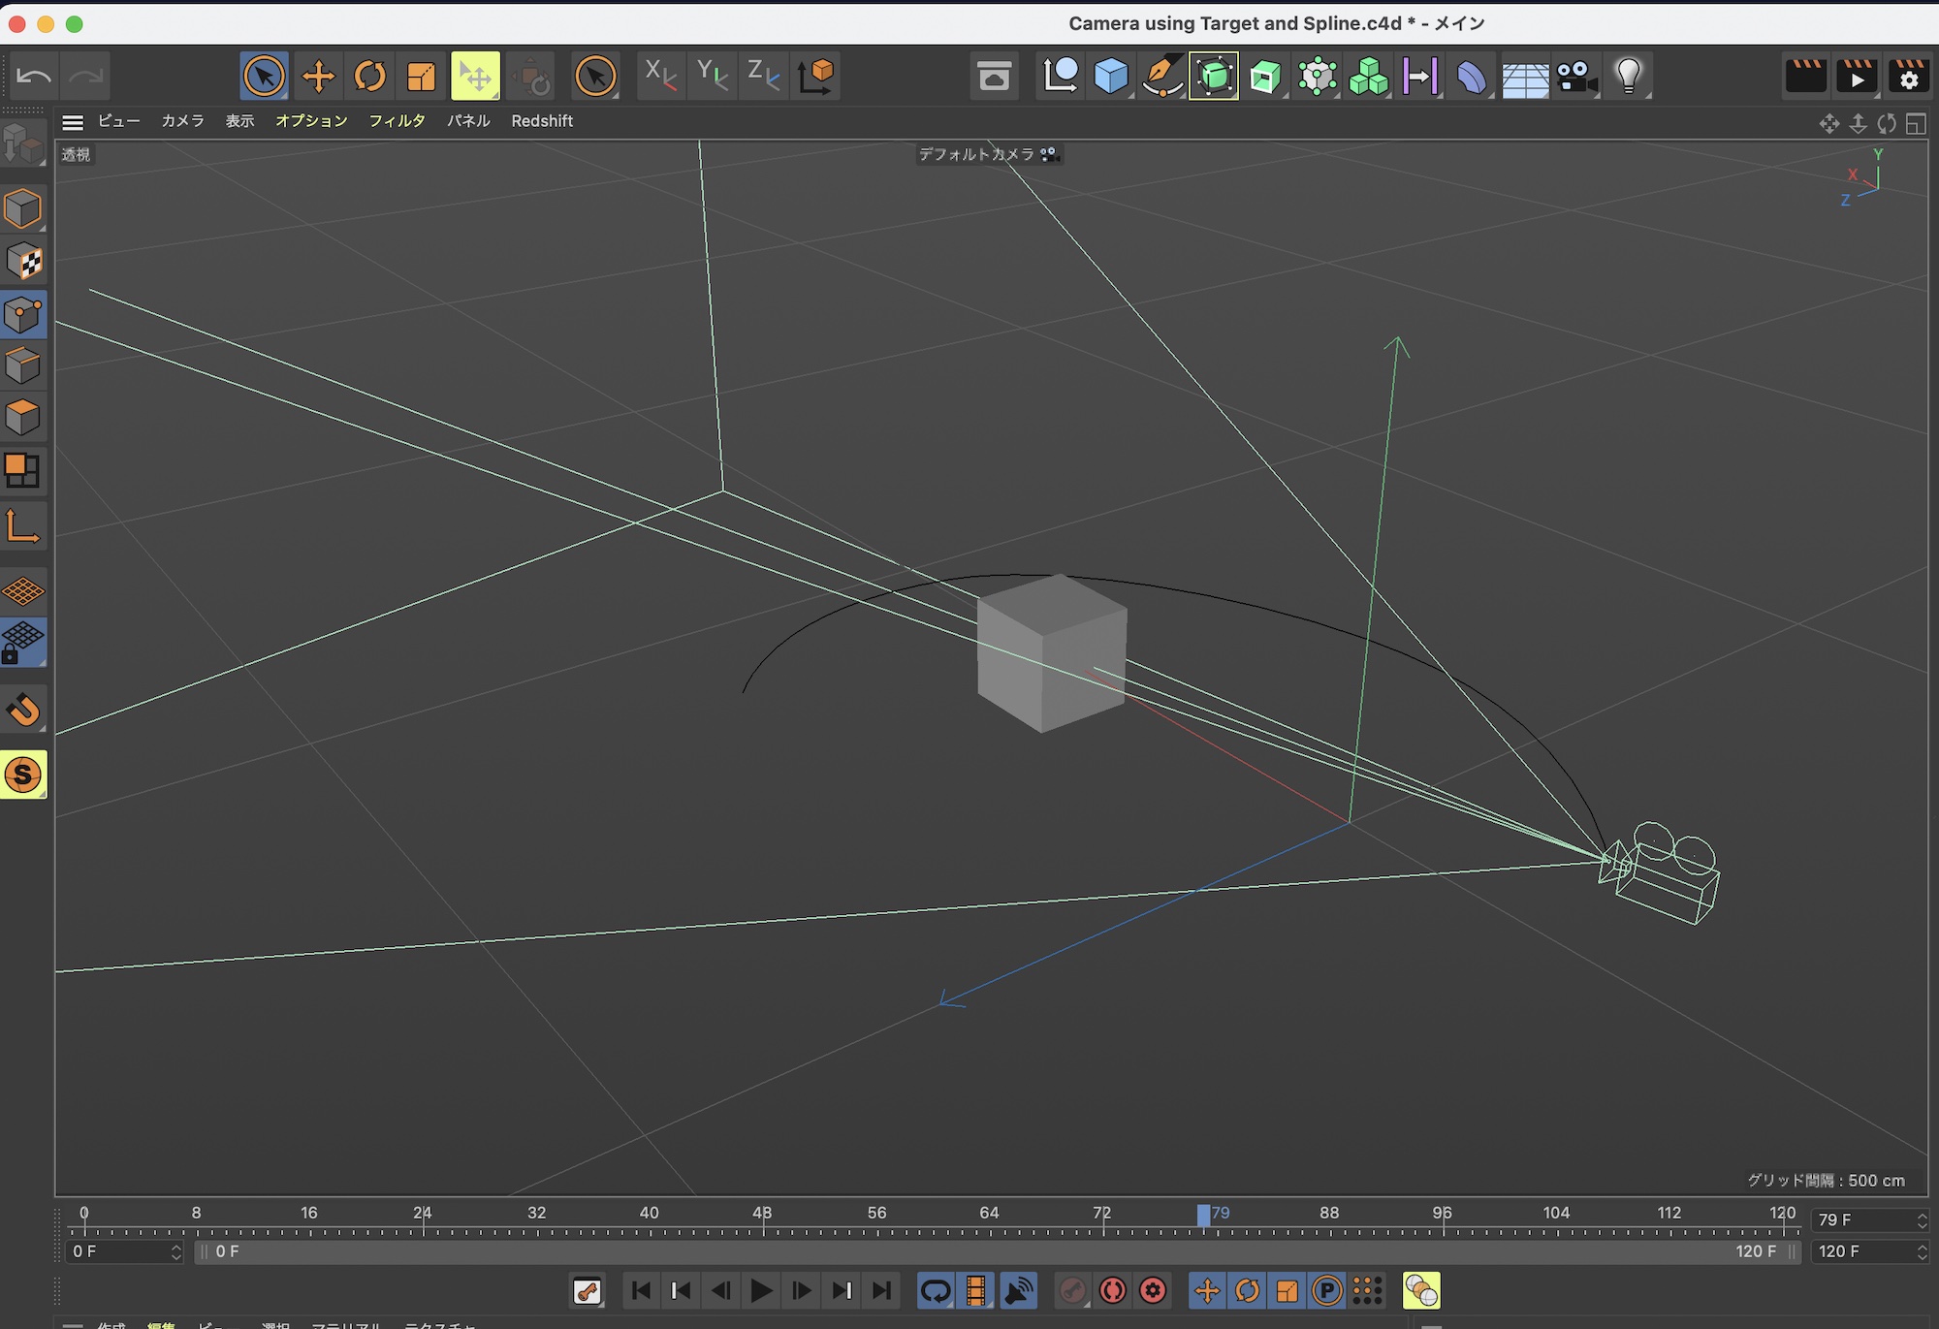Open viewport hamburger menu

pyautogui.click(x=73, y=122)
